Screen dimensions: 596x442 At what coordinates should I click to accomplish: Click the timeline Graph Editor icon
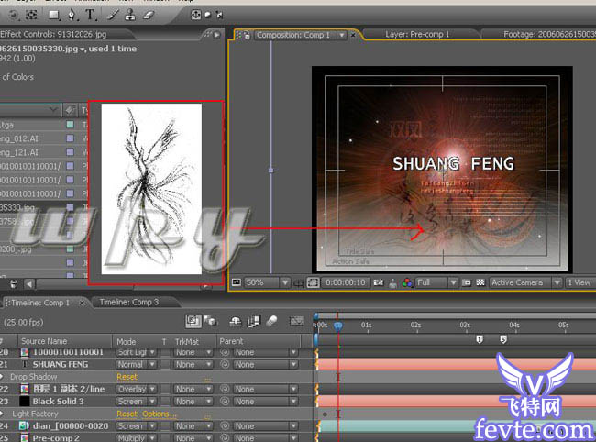296,322
